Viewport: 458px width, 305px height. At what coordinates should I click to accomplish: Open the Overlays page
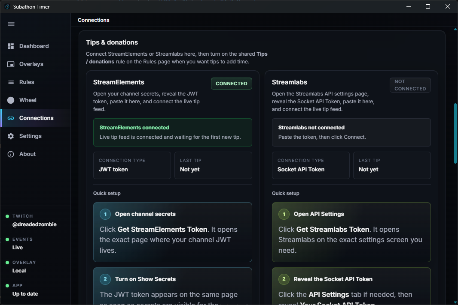point(35,64)
